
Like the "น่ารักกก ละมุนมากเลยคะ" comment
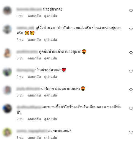[131, 90]
